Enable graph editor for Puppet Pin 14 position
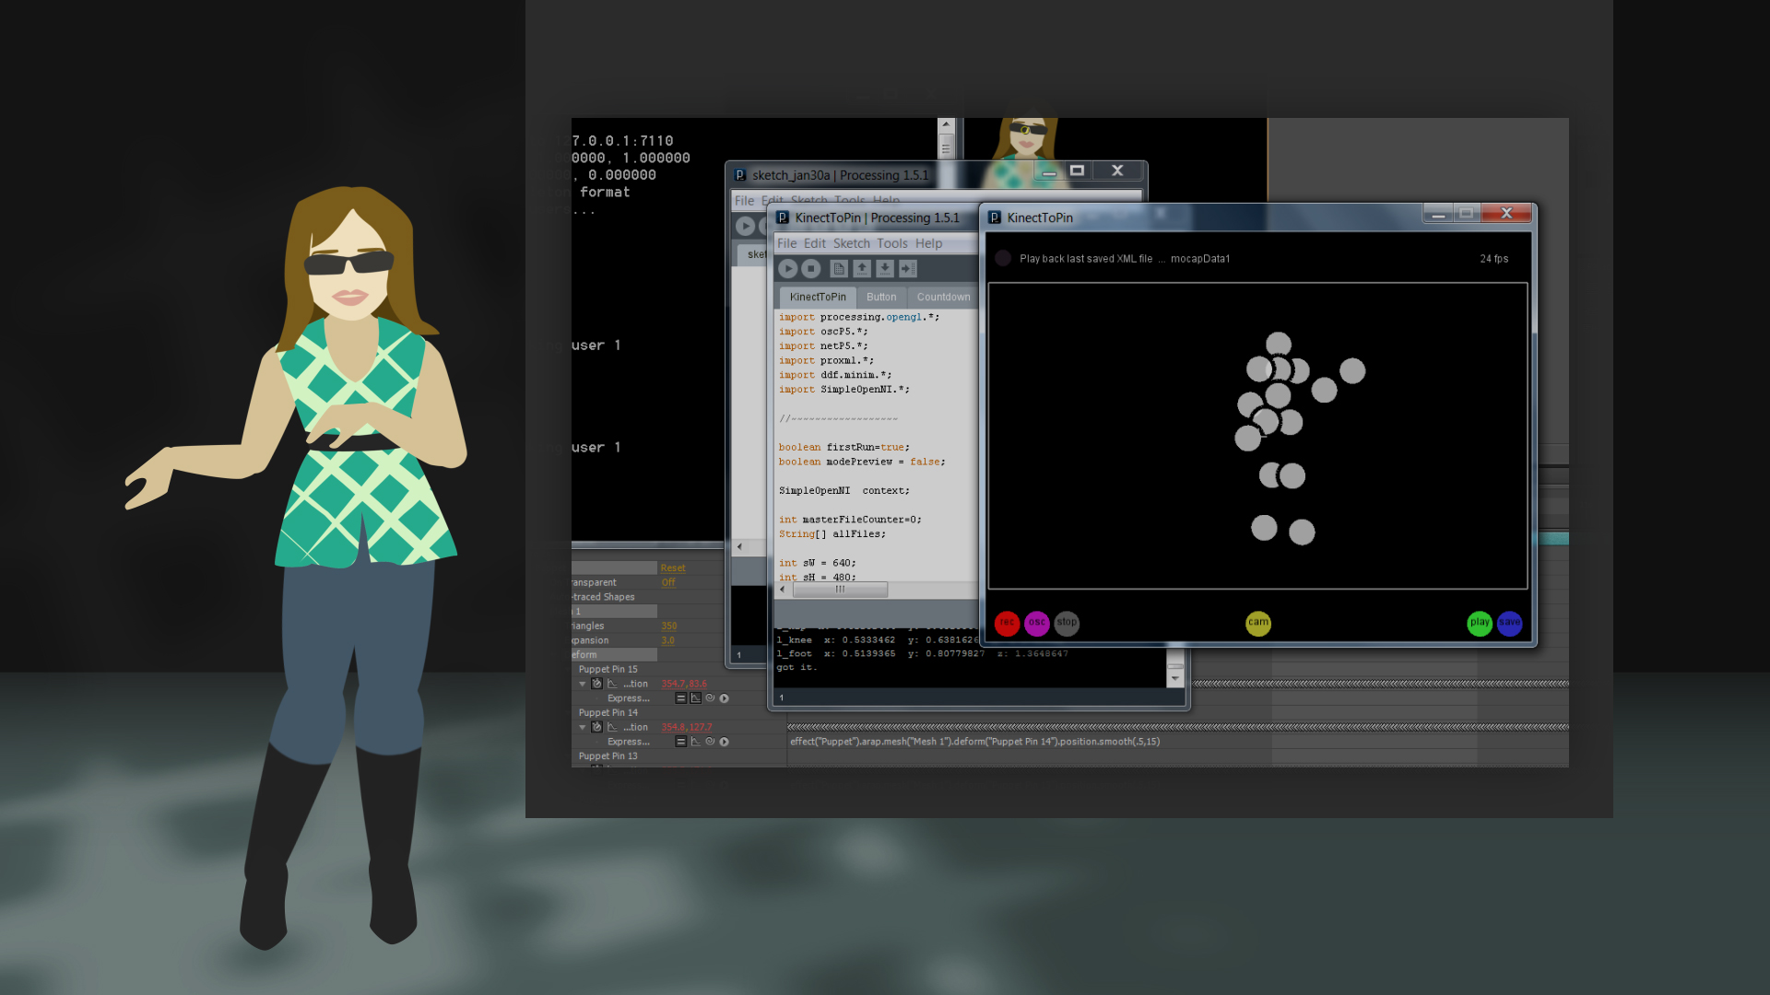Image resolution: width=1770 pixels, height=995 pixels. [611, 728]
